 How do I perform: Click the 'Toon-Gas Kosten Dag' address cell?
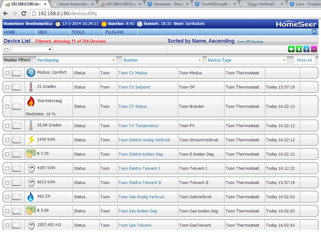pyautogui.click(x=198, y=211)
